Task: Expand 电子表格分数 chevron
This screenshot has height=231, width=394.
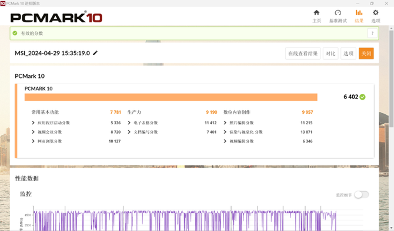Action: coord(129,123)
